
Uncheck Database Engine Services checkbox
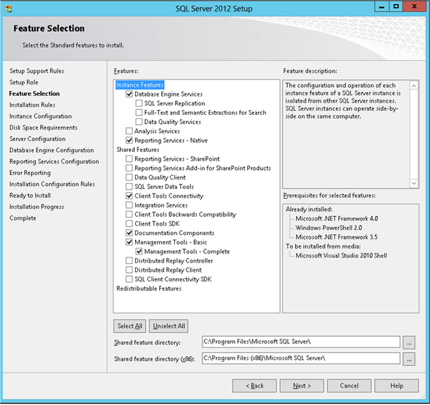[x=129, y=94]
